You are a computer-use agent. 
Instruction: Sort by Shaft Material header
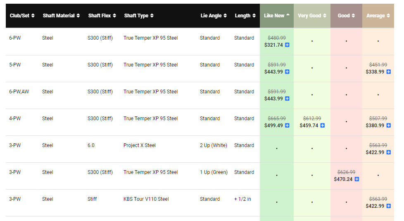point(60,16)
